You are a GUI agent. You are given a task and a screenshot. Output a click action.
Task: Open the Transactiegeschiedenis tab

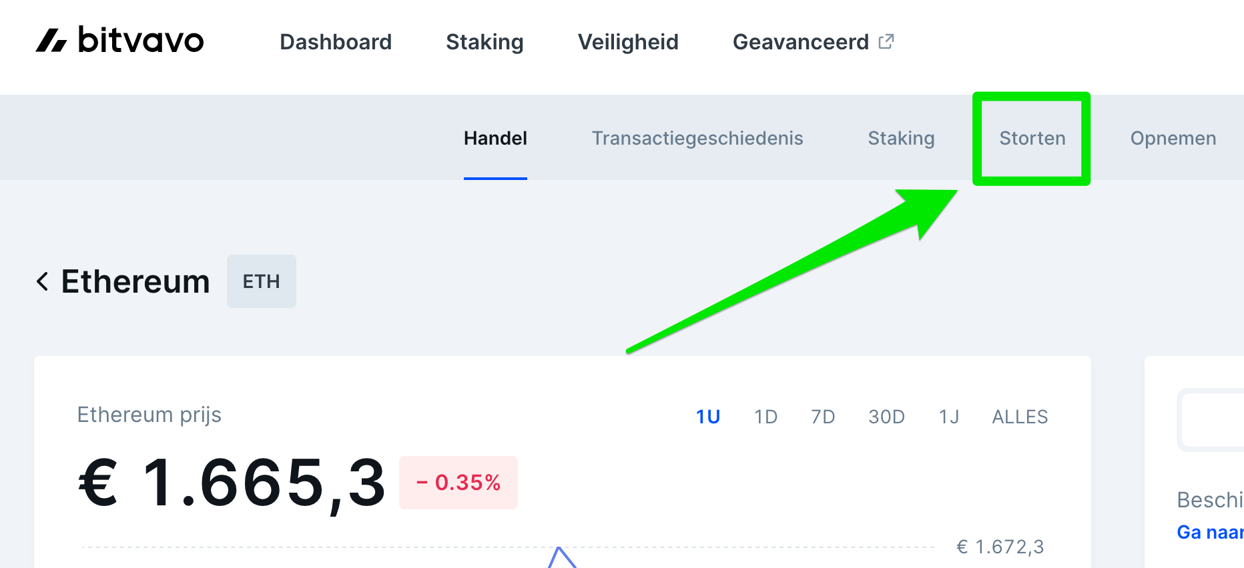pyautogui.click(x=697, y=138)
